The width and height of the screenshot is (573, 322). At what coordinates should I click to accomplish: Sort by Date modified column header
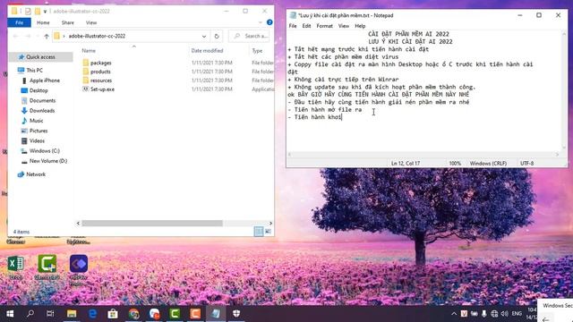(x=207, y=51)
